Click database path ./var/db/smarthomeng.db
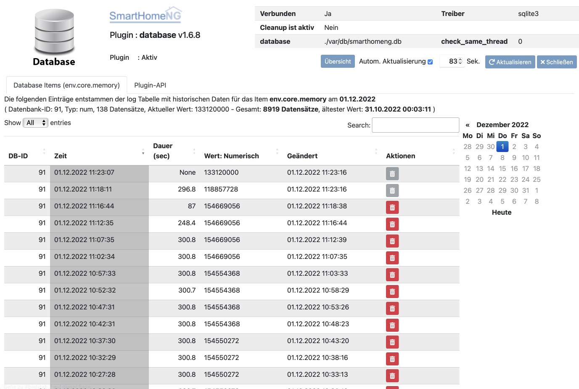This screenshot has height=389, width=579. pos(363,41)
